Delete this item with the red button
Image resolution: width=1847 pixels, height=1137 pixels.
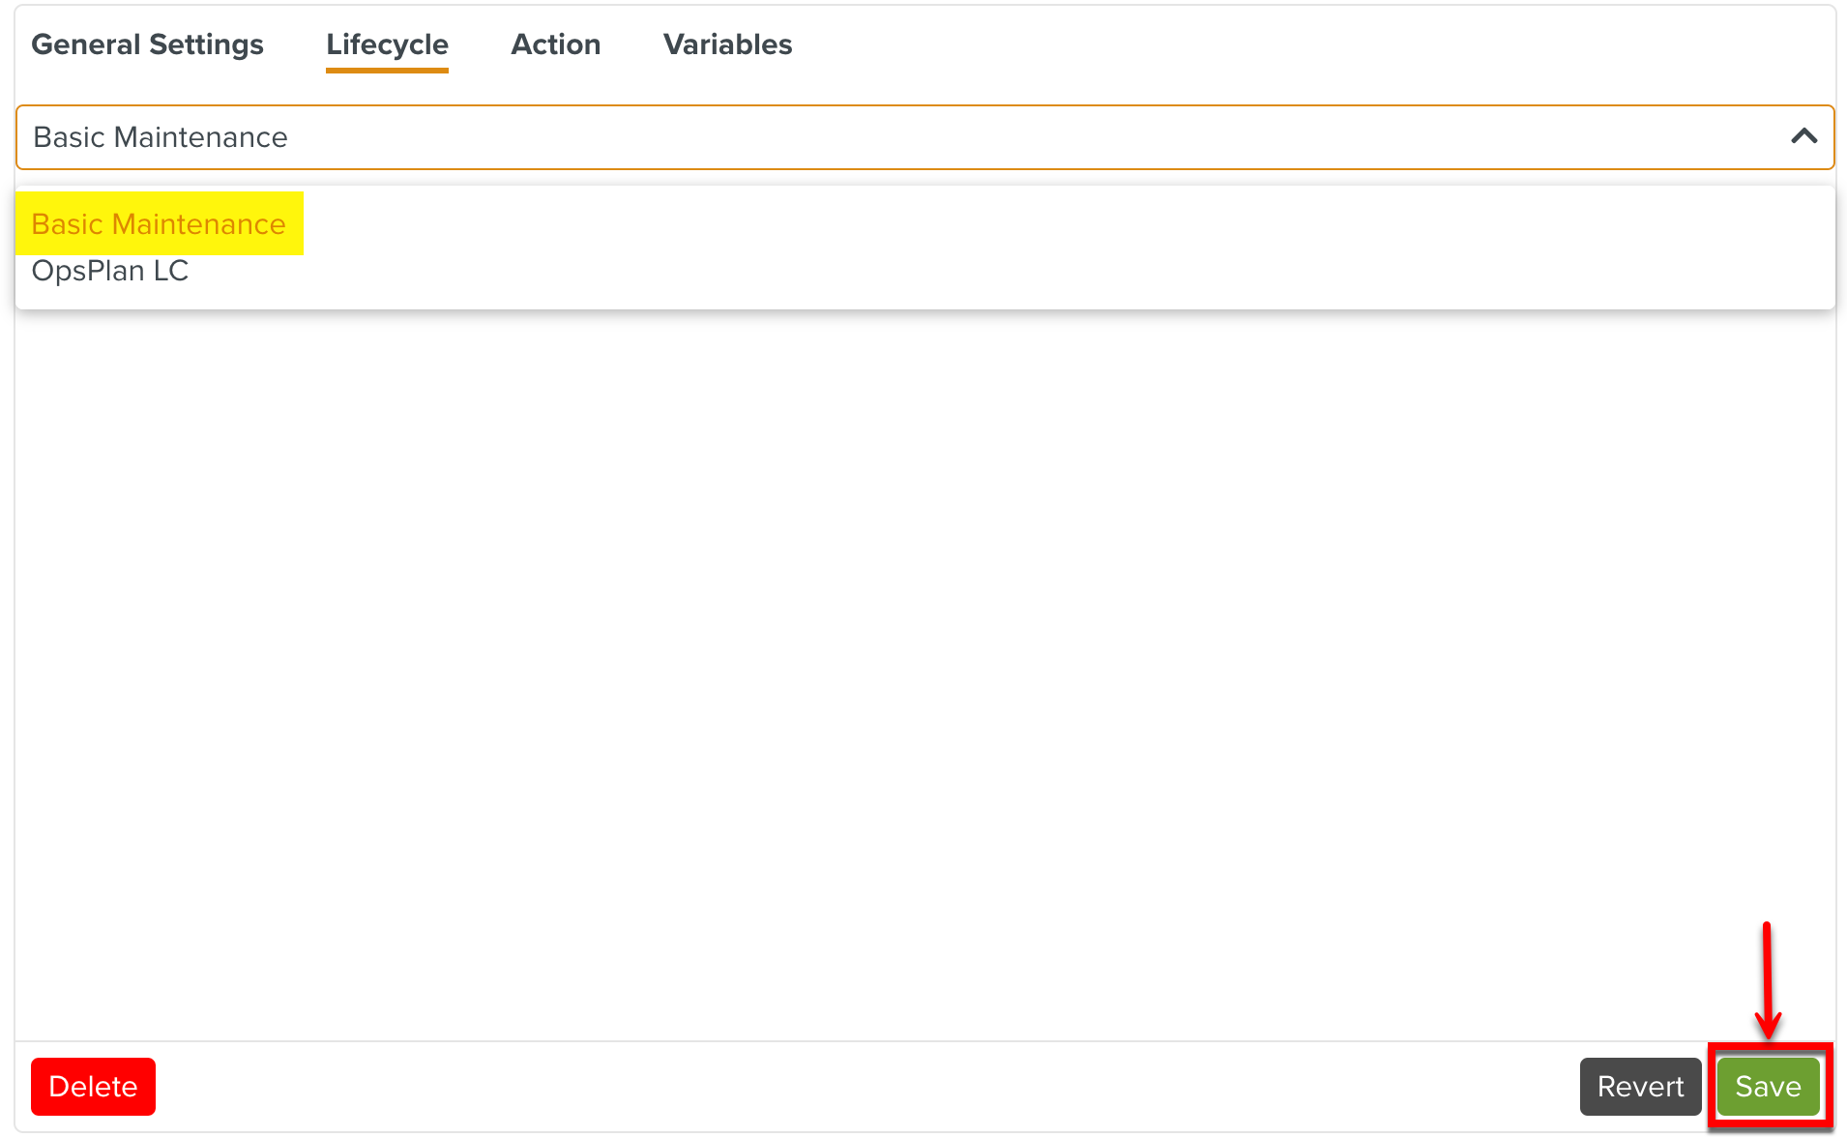tap(93, 1086)
